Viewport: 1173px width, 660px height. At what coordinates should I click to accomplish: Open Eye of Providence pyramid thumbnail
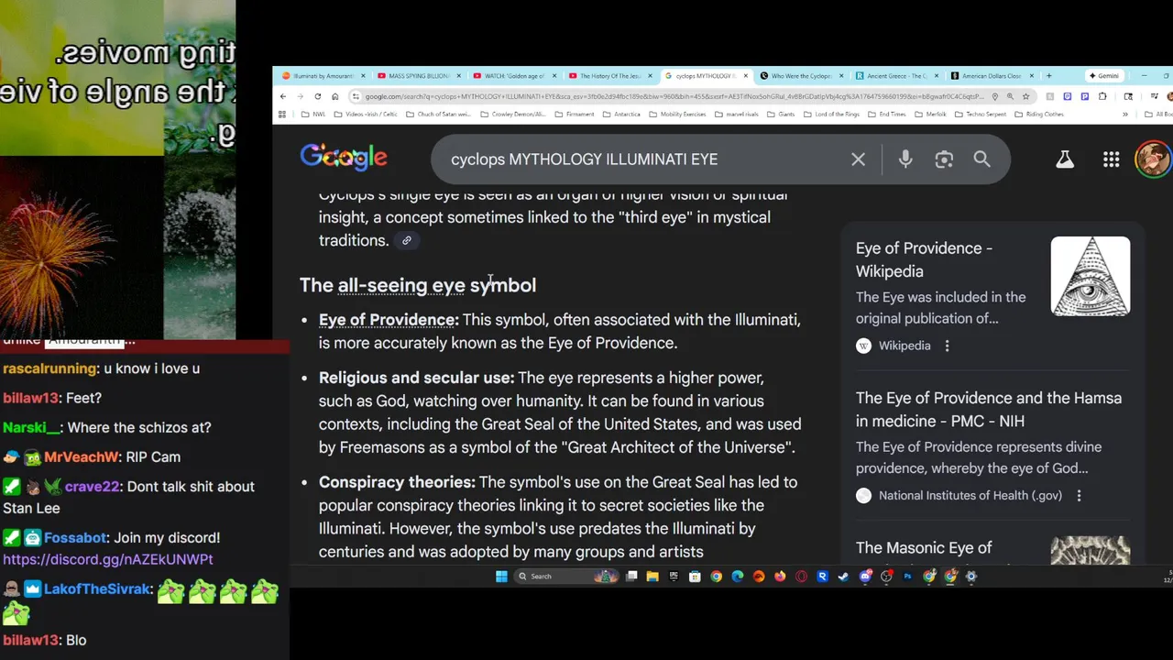[1091, 276]
